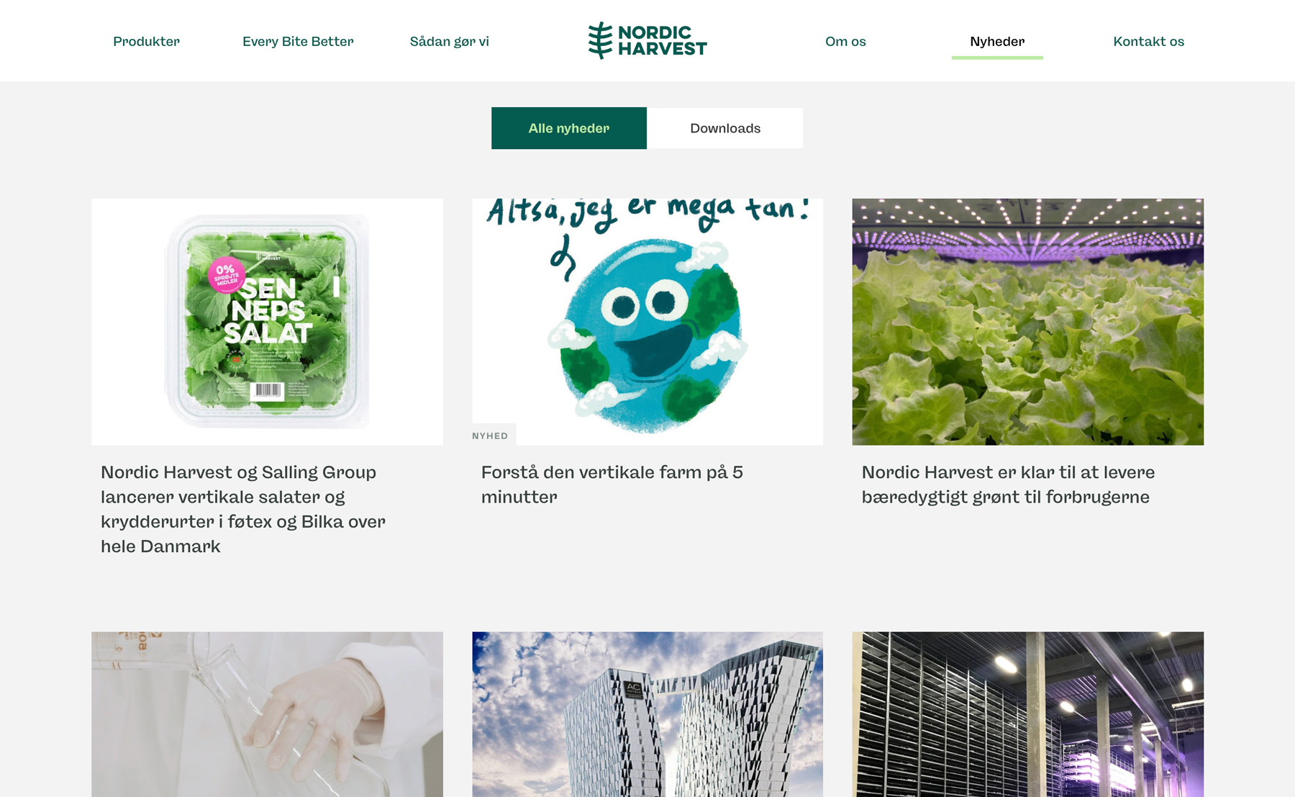Open the Kontakt os page

click(1148, 41)
